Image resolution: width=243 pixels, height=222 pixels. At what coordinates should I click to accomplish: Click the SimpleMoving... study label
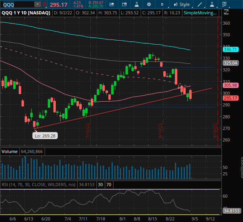[x=200, y=13]
